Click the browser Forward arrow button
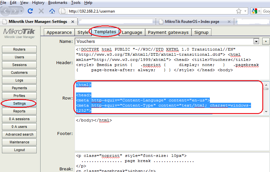270x172 pixels. (x=15, y=11)
